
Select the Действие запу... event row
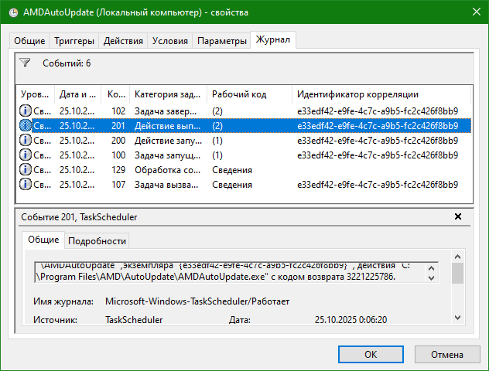[244, 140]
